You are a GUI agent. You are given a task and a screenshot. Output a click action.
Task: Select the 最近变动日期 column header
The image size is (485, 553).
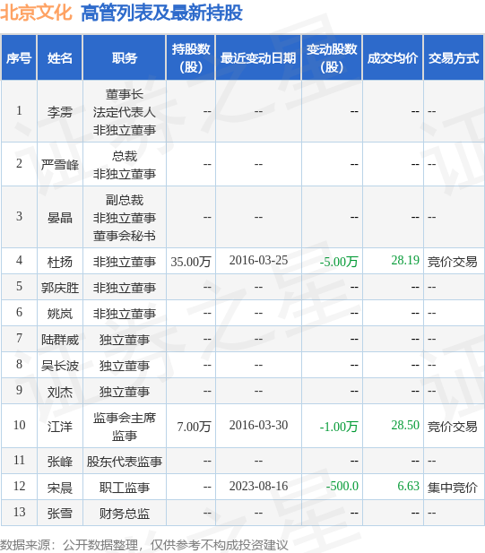click(258, 58)
